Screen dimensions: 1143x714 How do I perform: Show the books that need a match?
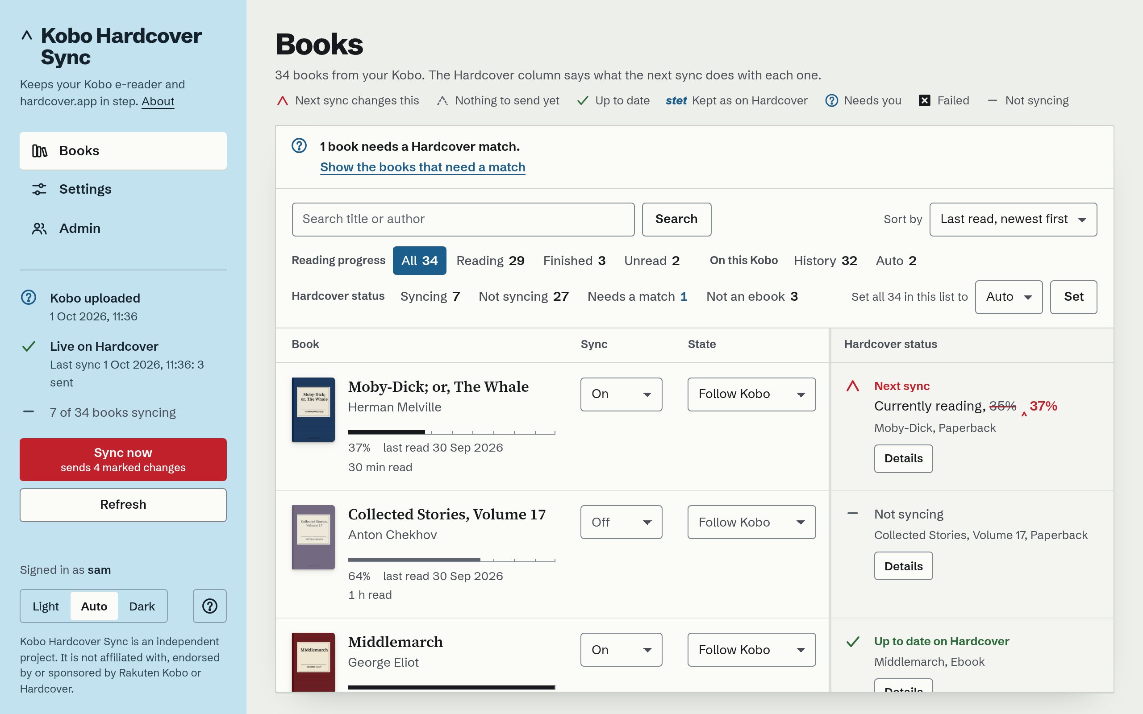(x=422, y=167)
